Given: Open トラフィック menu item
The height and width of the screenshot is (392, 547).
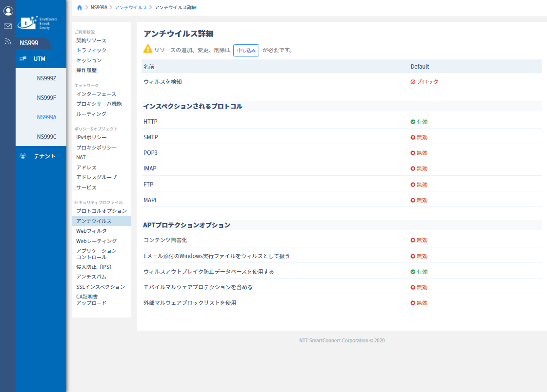Looking at the screenshot, I should click(91, 50).
